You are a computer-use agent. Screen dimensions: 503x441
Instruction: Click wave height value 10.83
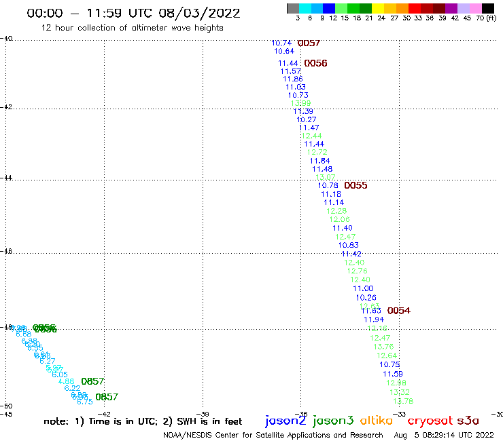[349, 246]
